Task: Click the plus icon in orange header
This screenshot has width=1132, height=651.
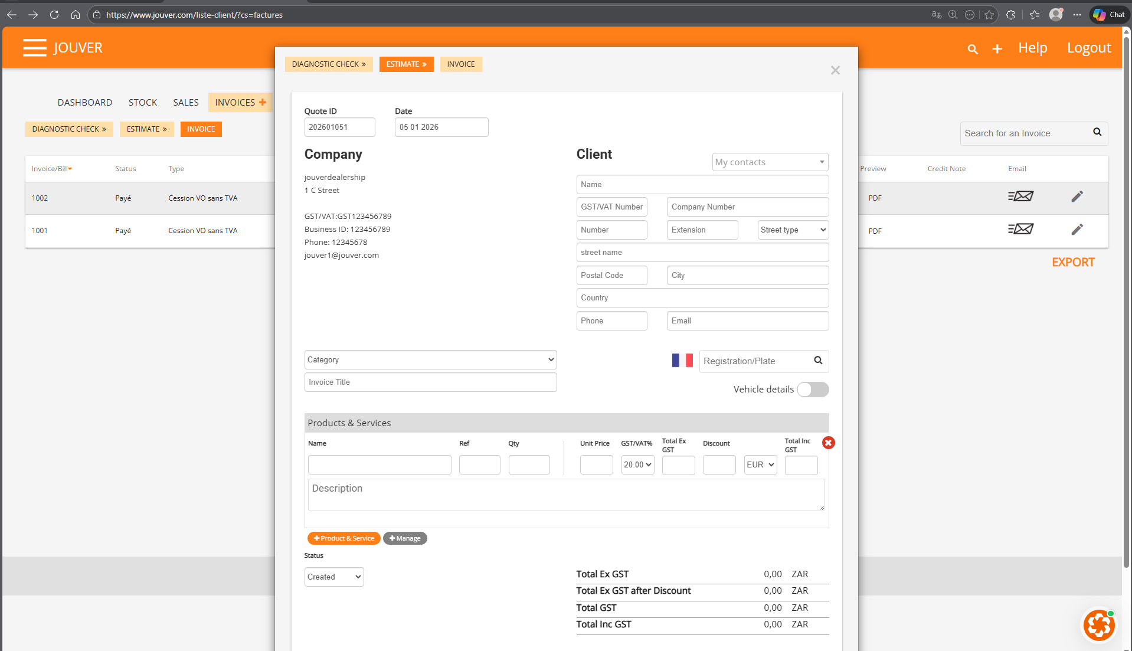Action: click(x=997, y=49)
